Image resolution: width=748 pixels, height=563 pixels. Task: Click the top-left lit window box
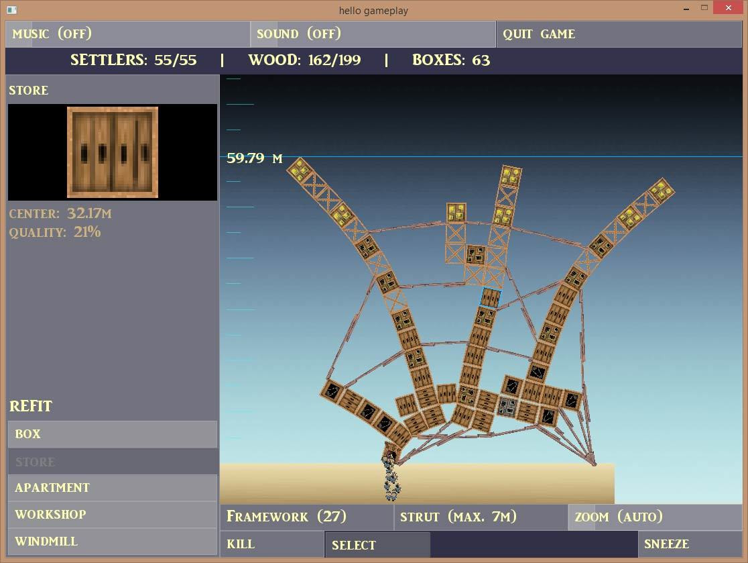click(300, 170)
